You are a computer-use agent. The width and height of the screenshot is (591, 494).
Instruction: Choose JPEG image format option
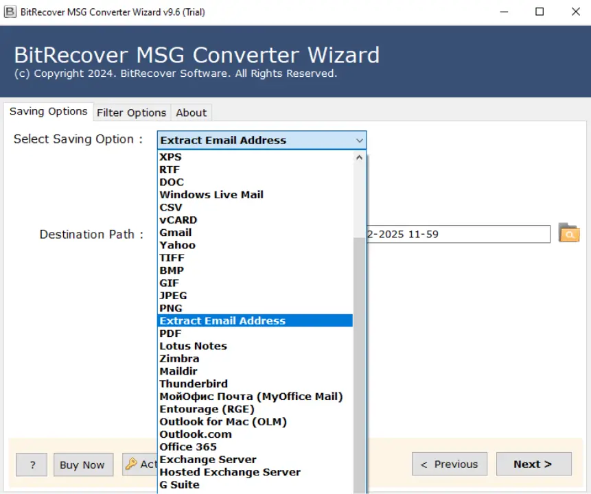click(255, 296)
